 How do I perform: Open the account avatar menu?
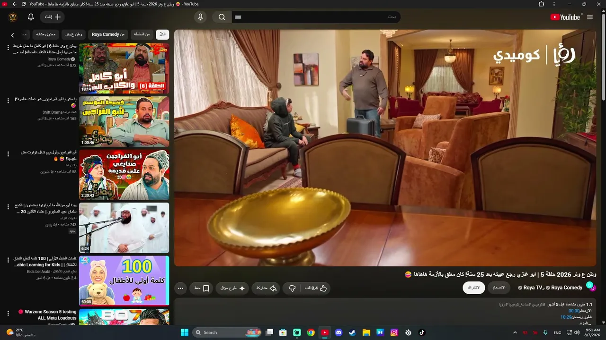[13, 17]
